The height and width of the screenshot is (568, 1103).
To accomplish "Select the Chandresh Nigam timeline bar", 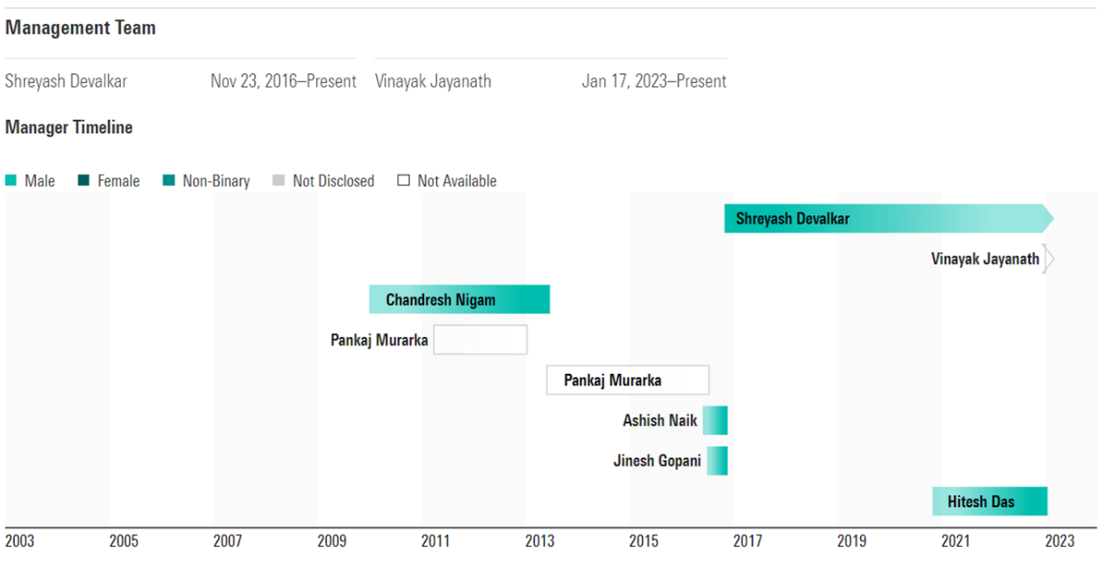I will 459,300.
